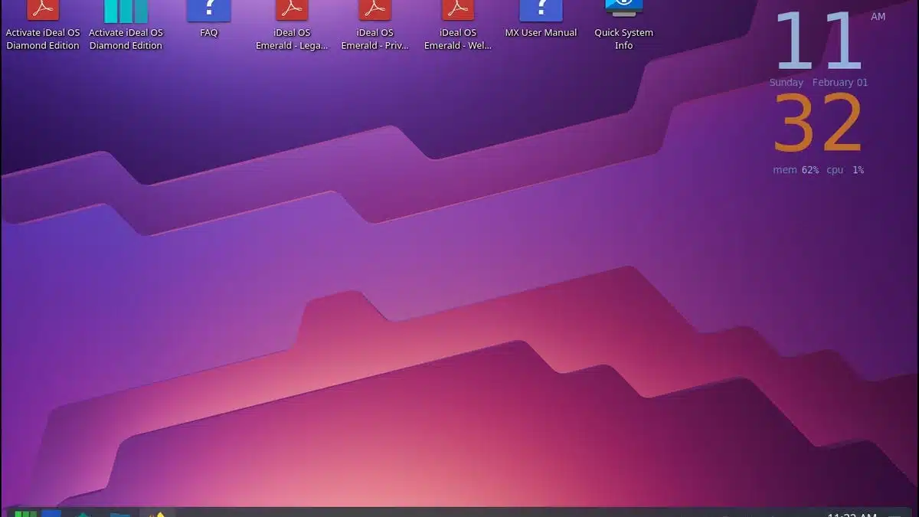
Task: Click the AM indicator on the clock widget
Action: tap(878, 17)
